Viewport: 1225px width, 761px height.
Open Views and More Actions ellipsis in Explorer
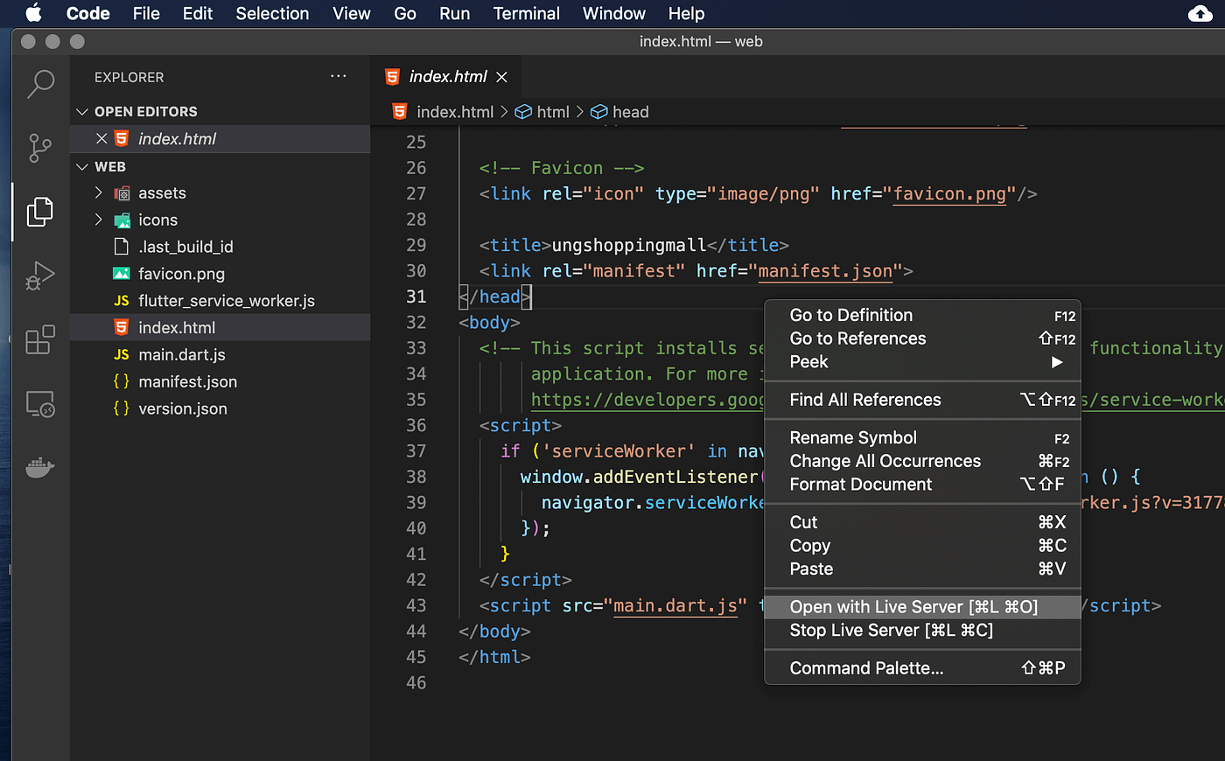(339, 76)
